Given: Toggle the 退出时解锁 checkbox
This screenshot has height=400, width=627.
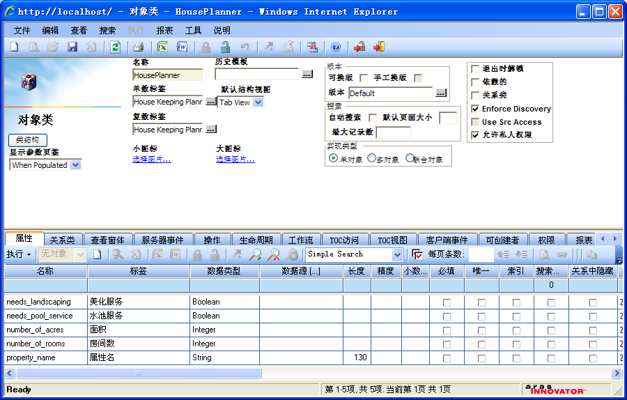Looking at the screenshot, I should [475, 69].
